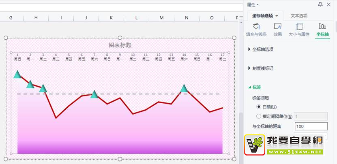Viewport: 337px width, 164px height.
Task: Expand the 坐标轴选项 section
Action: [x=262, y=49]
